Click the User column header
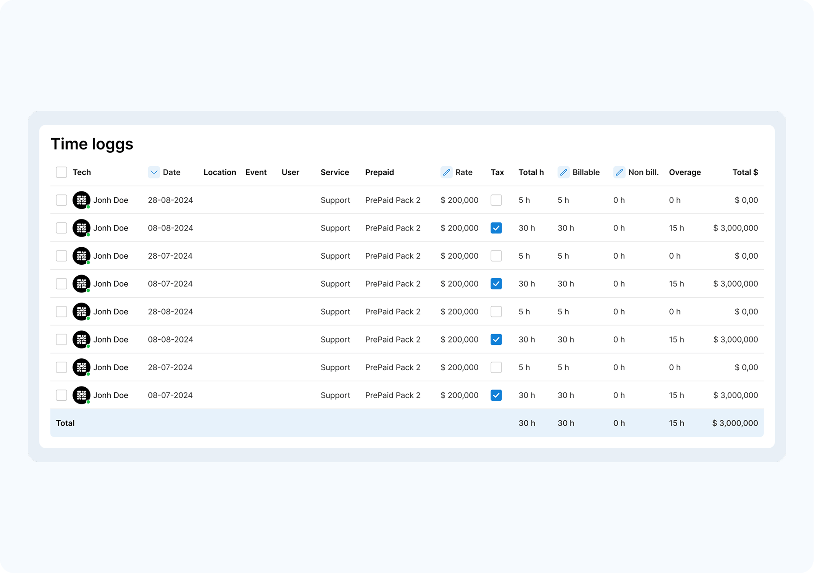814x573 pixels. tap(290, 172)
